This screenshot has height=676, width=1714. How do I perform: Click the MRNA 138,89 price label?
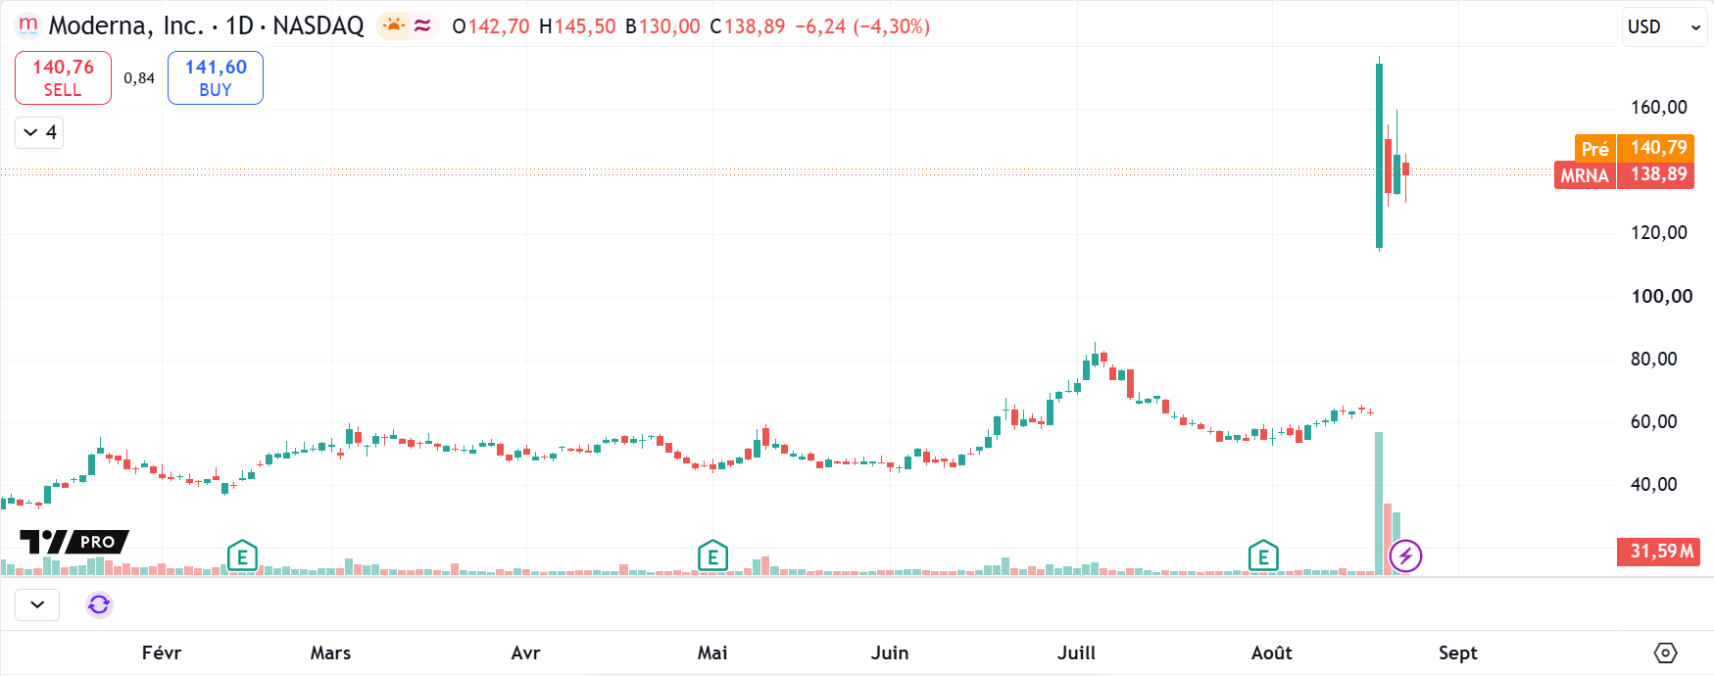coord(1624,175)
